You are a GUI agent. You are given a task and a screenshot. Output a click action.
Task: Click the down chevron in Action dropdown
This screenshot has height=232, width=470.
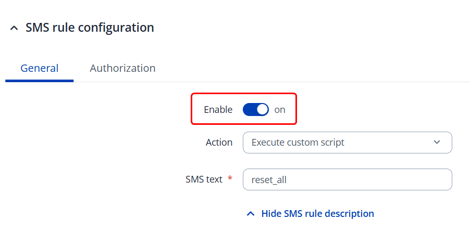pyautogui.click(x=437, y=143)
